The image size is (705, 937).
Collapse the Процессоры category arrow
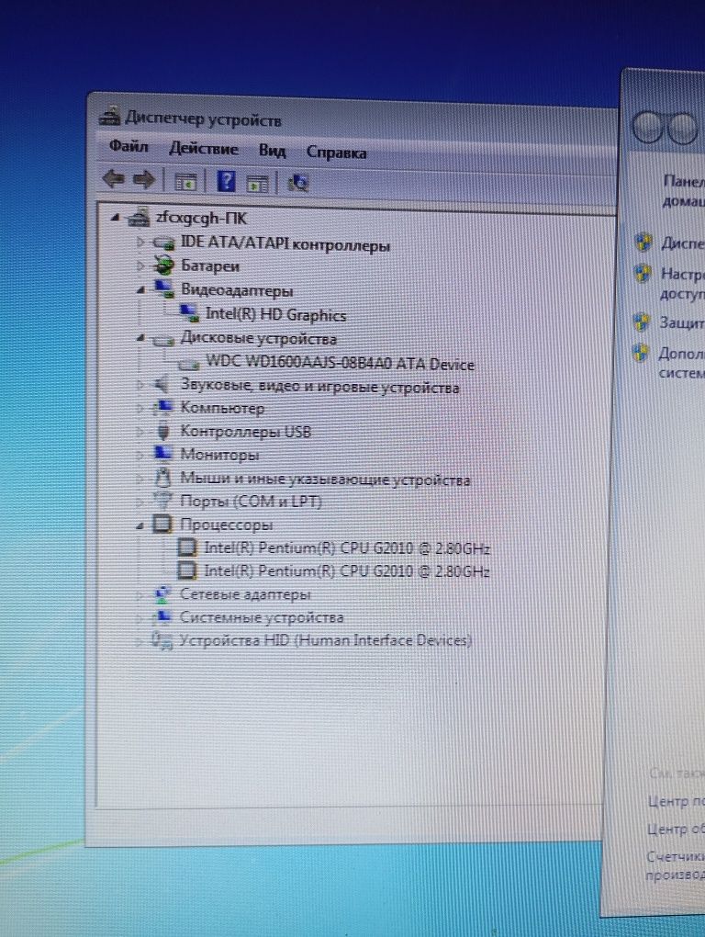(140, 525)
